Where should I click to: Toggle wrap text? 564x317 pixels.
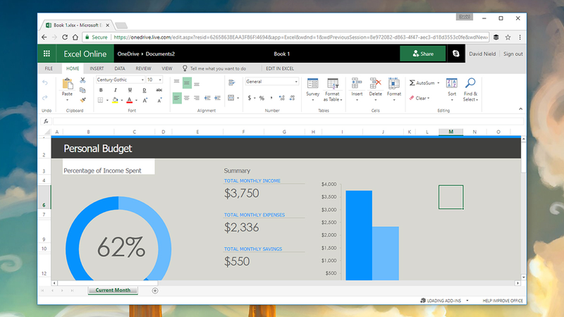tap(232, 83)
